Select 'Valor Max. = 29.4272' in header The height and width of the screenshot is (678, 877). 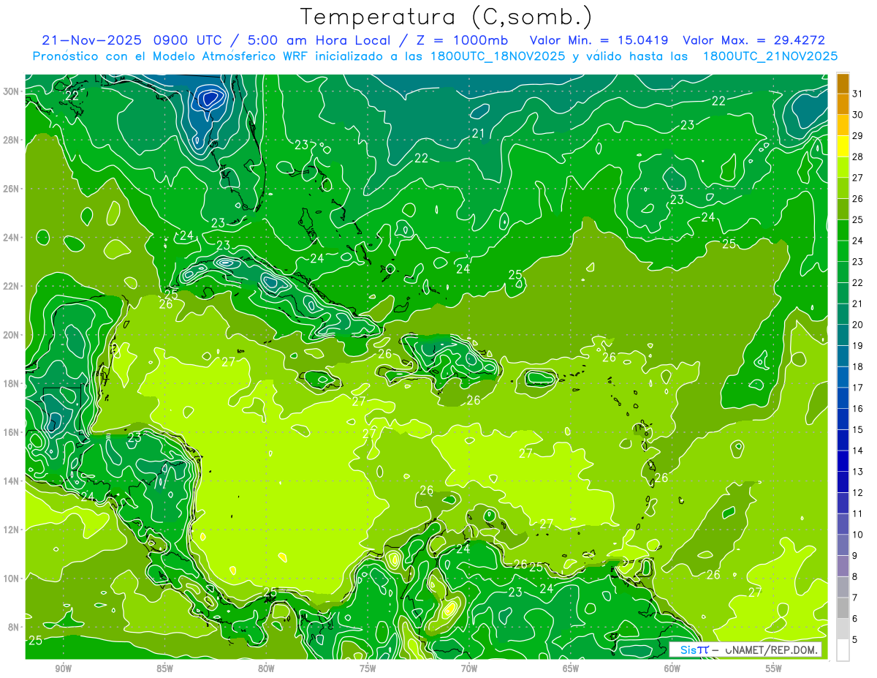(754, 40)
